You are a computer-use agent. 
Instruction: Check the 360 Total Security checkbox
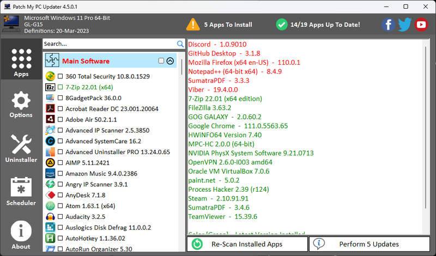(x=60, y=77)
